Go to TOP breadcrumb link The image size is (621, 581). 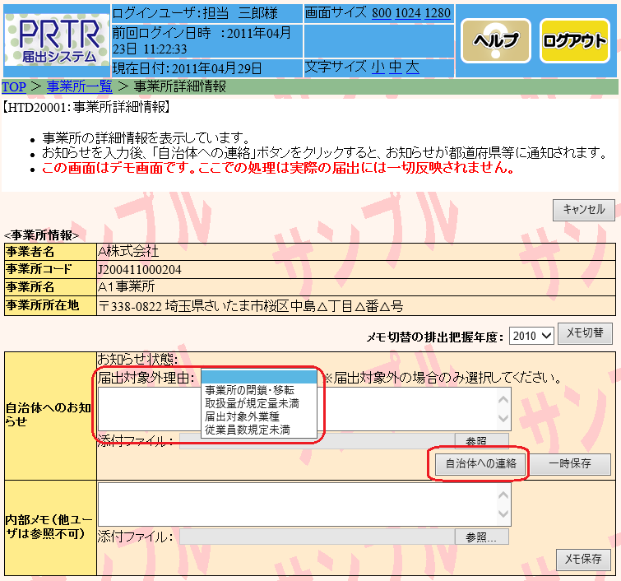click(x=14, y=86)
